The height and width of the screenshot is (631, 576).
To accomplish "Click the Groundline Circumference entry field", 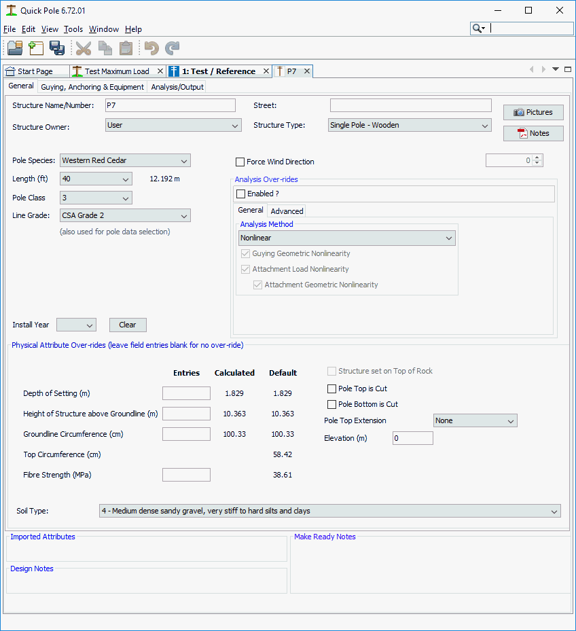I will (186, 434).
